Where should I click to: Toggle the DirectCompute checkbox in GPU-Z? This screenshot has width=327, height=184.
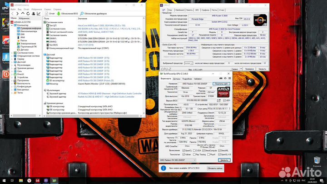203,150
